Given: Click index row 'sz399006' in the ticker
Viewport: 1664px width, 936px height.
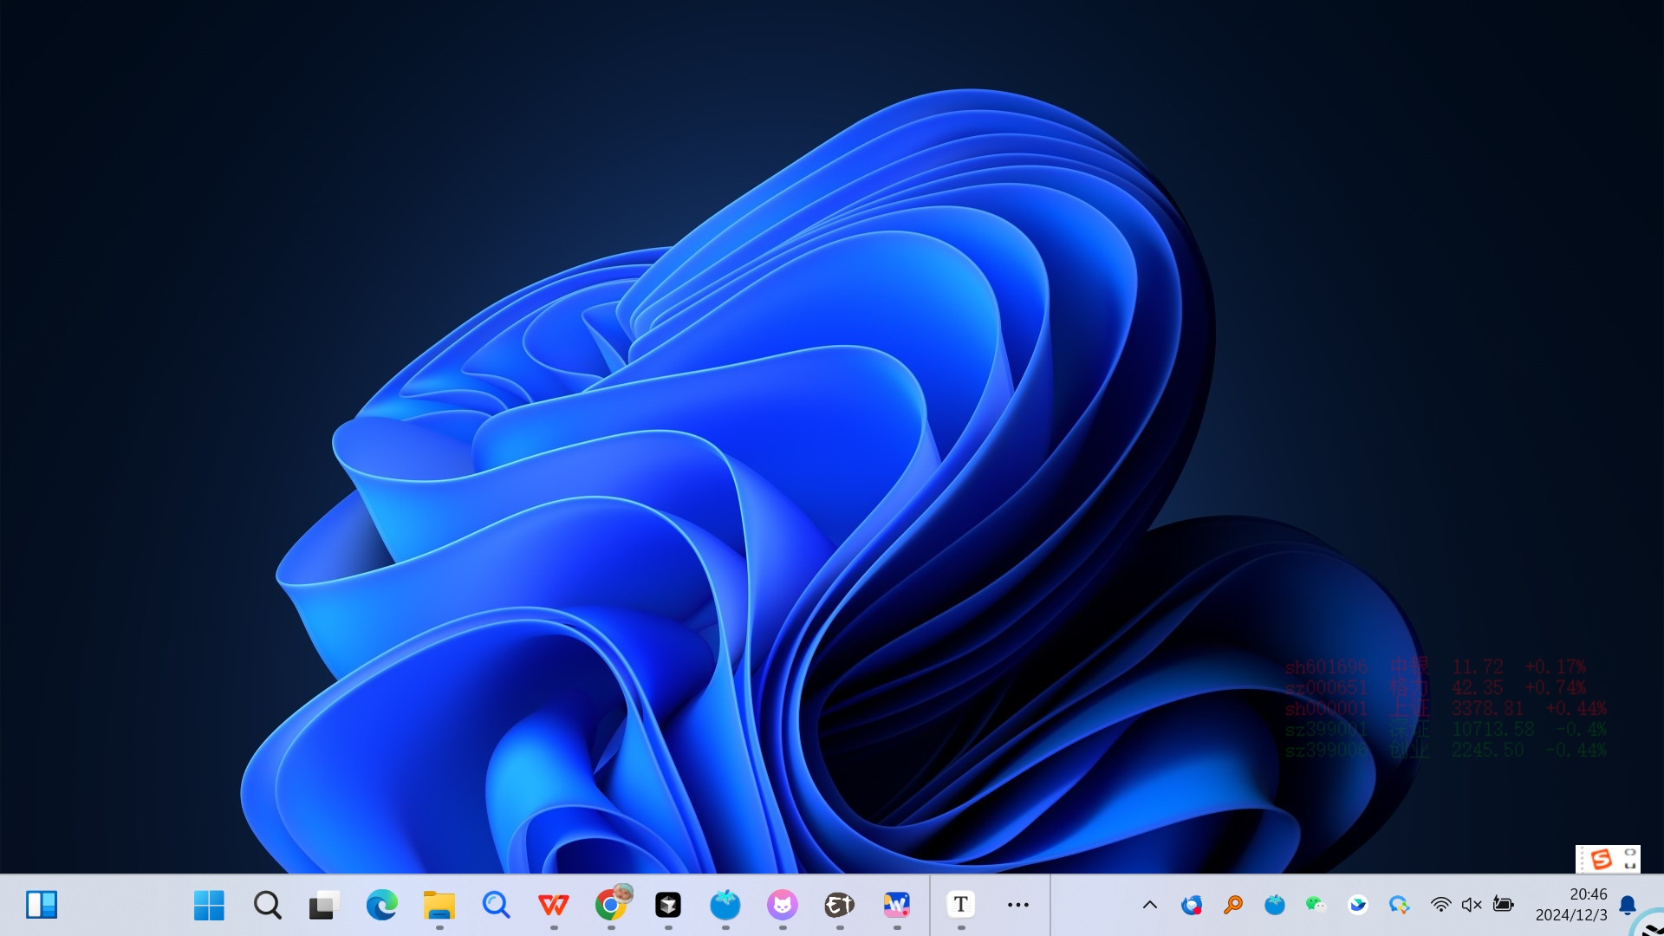Looking at the screenshot, I should (1446, 750).
